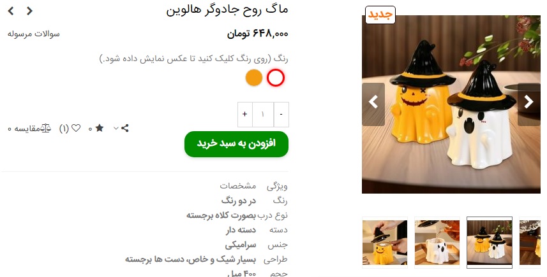Open the سوالات مرسوله link
Image resolution: width=547 pixels, height=277 pixels.
point(33,34)
